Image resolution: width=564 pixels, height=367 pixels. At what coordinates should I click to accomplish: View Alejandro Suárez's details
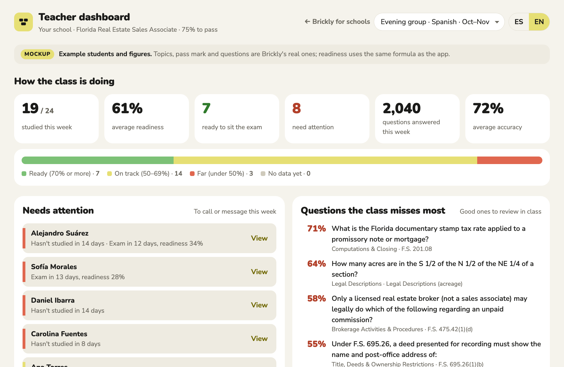click(259, 238)
